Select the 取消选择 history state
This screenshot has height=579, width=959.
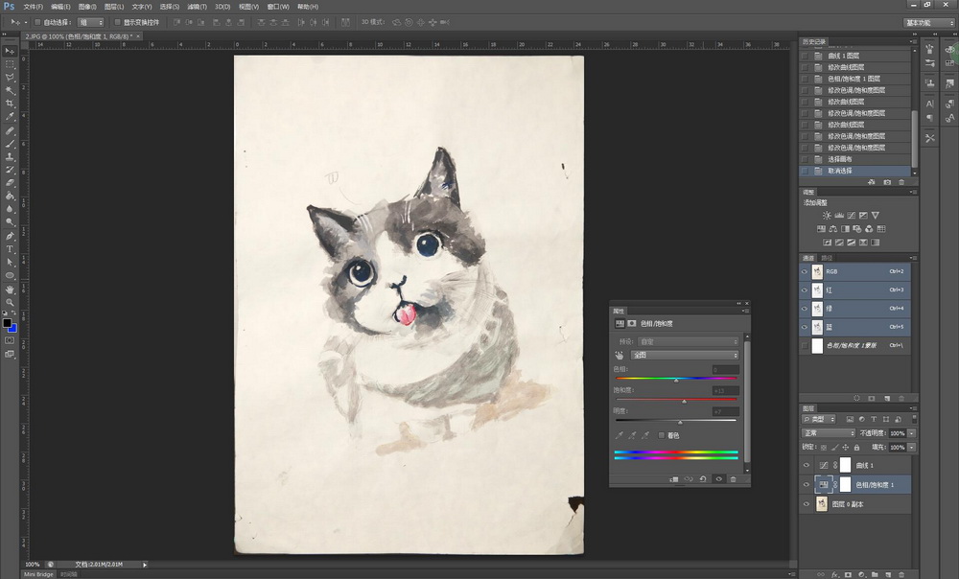854,172
